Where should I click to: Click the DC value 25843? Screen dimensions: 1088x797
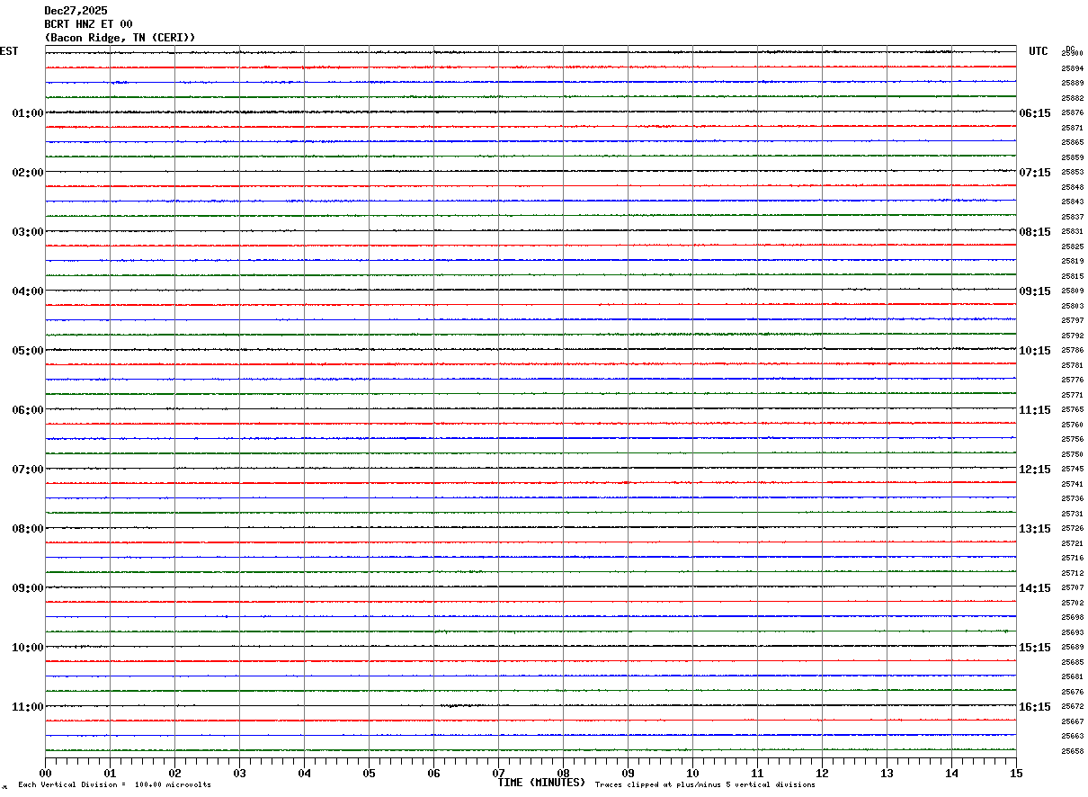click(1072, 201)
